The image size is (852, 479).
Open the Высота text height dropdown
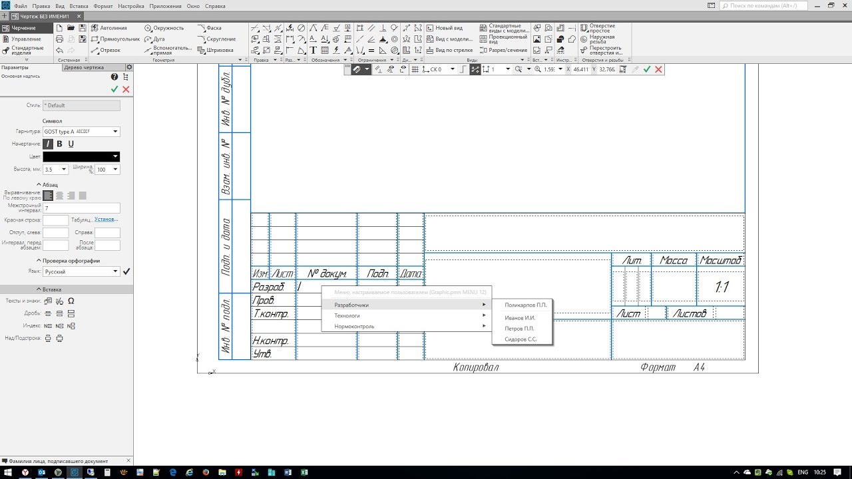[x=64, y=170]
